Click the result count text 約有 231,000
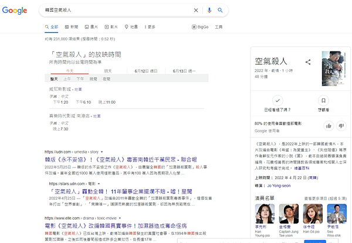 tap(80, 39)
